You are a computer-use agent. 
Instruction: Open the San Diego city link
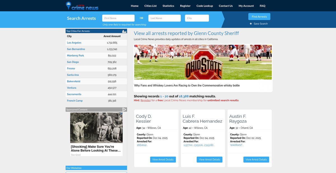point(73,62)
